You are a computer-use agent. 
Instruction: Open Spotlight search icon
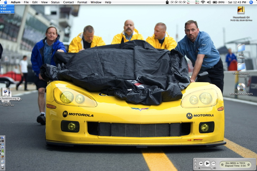pyautogui.click(x=251, y=2)
